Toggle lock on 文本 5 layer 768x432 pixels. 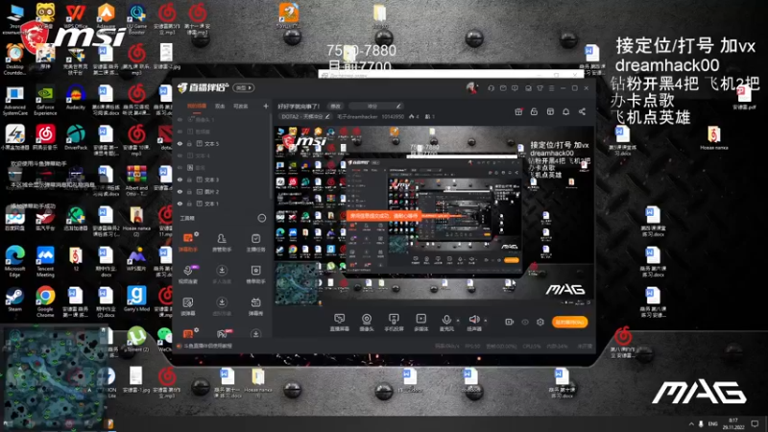pyautogui.click(x=189, y=143)
